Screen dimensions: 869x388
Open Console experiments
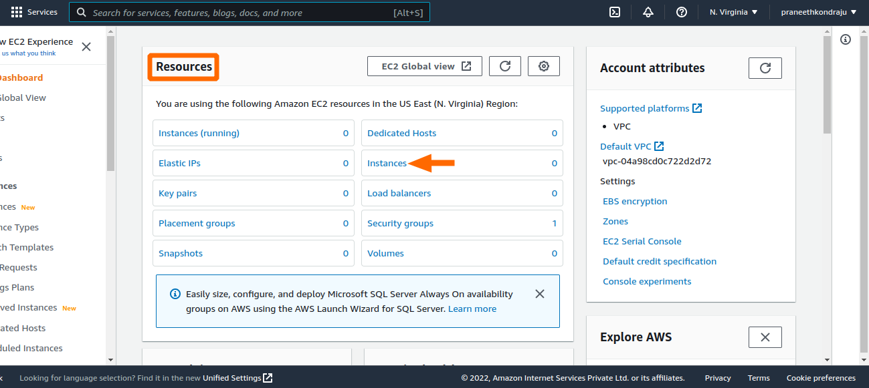click(x=647, y=281)
